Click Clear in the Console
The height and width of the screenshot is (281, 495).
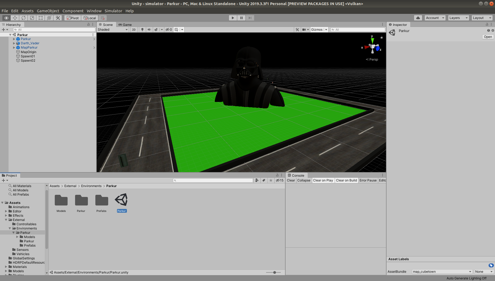pos(291,180)
